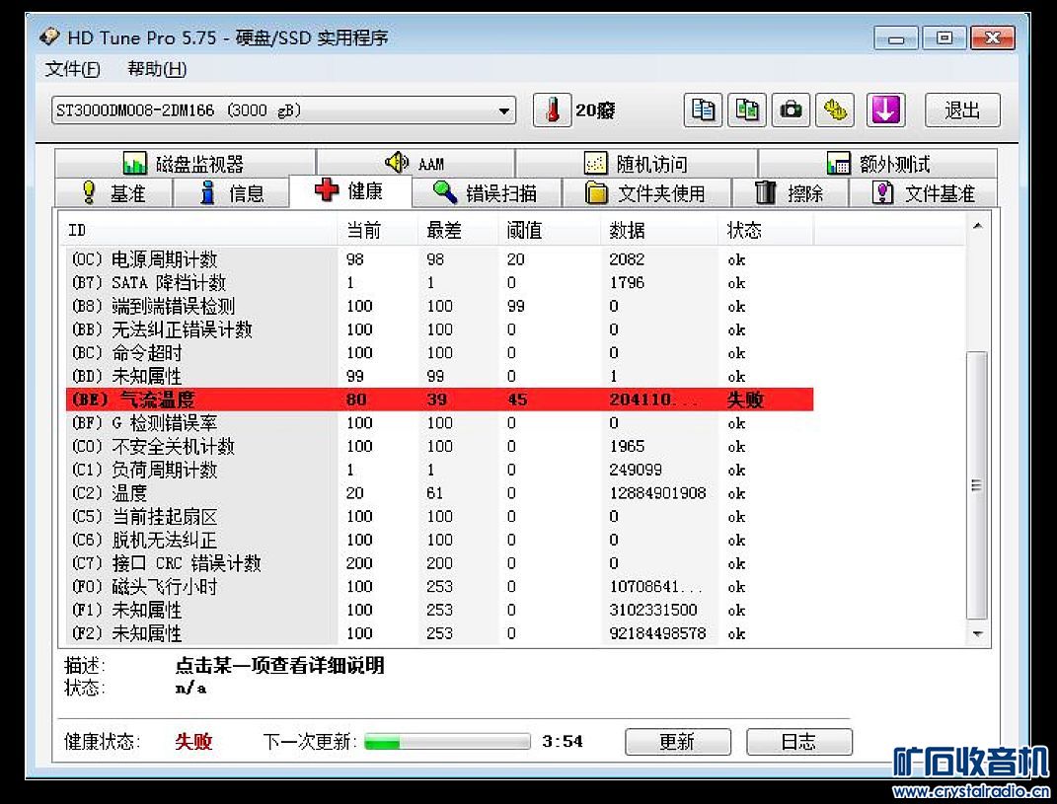Image resolution: width=1057 pixels, height=804 pixels.
Task: Click the purple down-arrow minimize-to-tray icon
Action: [x=885, y=110]
